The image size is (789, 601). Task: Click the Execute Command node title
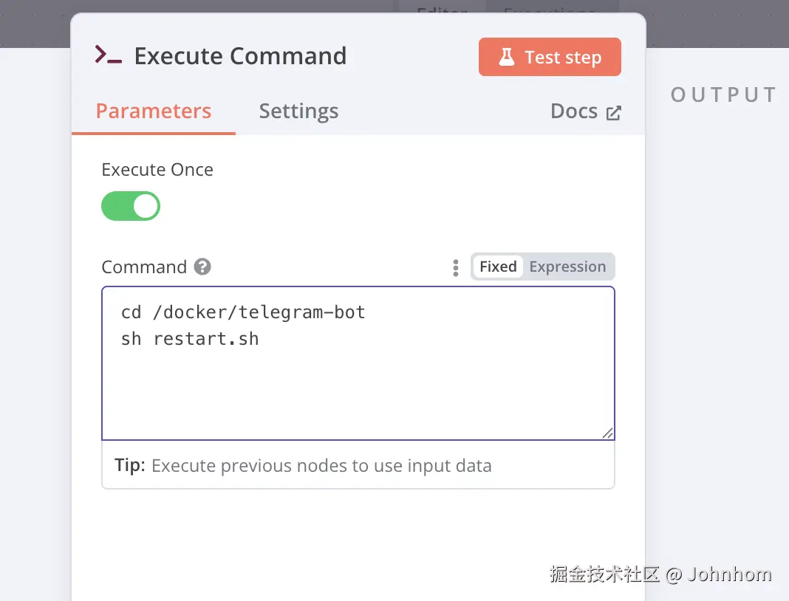(240, 56)
